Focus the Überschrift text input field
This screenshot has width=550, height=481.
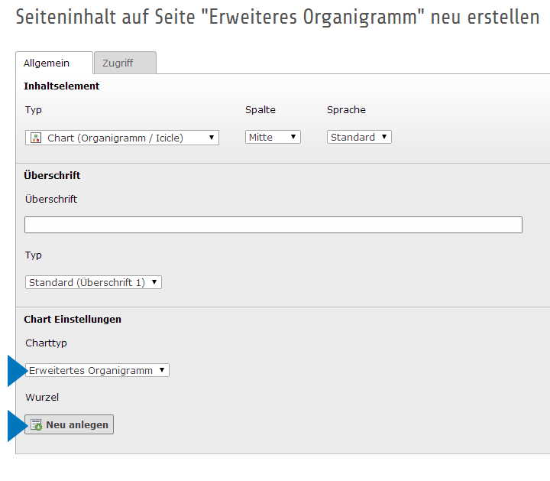pos(273,225)
